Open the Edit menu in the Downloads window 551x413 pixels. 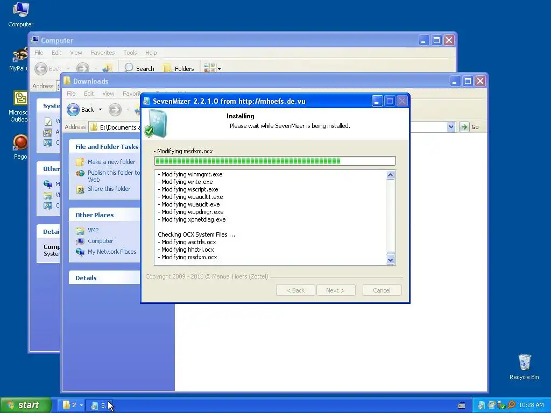89,94
